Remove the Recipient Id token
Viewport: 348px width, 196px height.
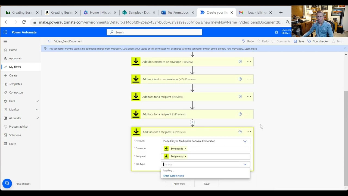pos(185,157)
